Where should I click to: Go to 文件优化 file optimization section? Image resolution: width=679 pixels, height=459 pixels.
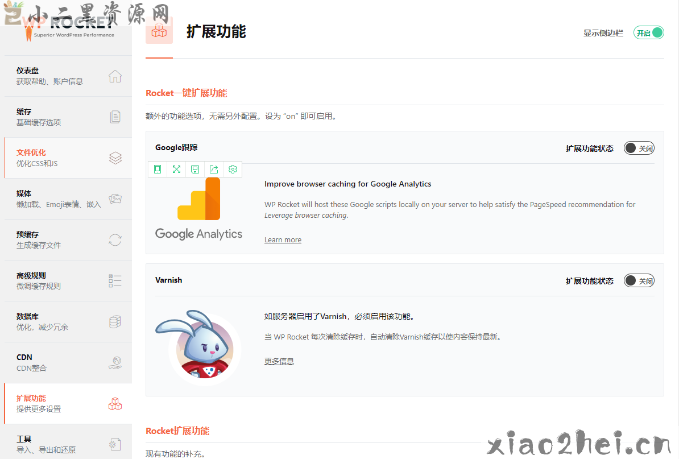pyautogui.click(x=68, y=158)
